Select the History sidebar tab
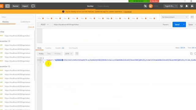196x110 pixels. click(x=6, y=22)
